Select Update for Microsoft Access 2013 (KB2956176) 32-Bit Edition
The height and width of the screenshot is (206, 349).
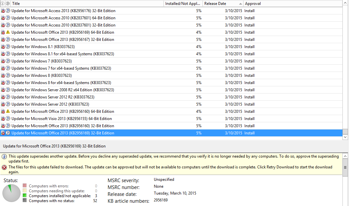click(x=63, y=11)
